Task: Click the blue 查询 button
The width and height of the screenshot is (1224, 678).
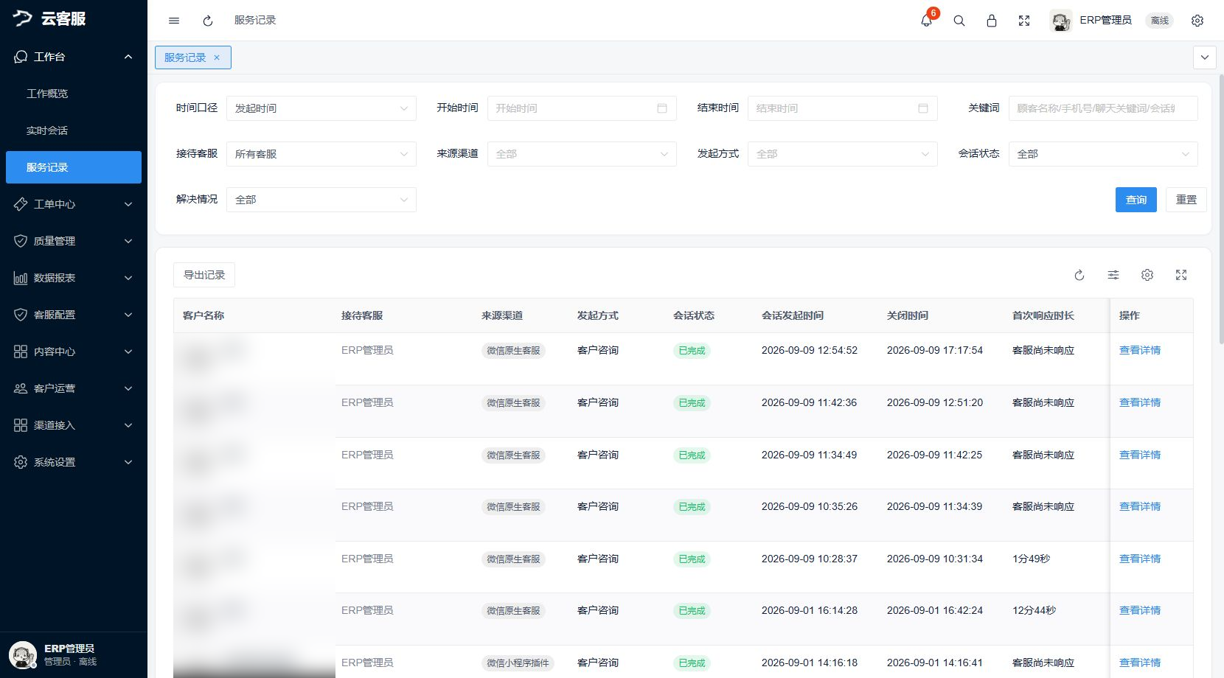Action: pos(1136,200)
